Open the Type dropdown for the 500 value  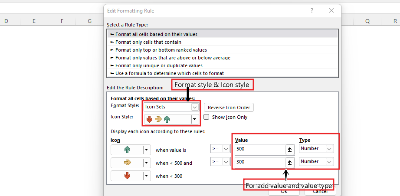(329, 149)
